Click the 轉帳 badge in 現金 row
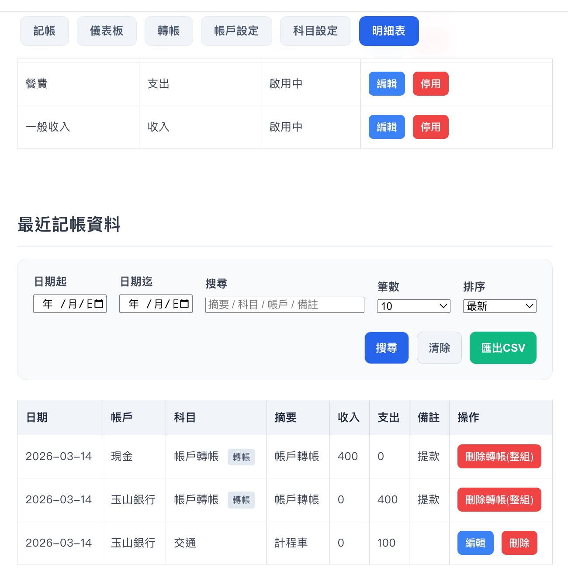 pyautogui.click(x=241, y=457)
